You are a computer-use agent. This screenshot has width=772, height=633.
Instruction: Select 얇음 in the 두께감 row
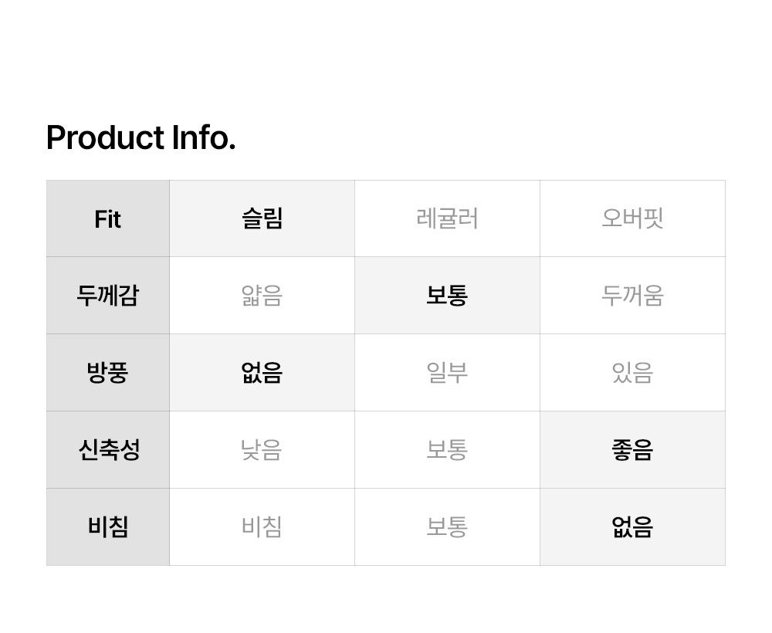262,296
